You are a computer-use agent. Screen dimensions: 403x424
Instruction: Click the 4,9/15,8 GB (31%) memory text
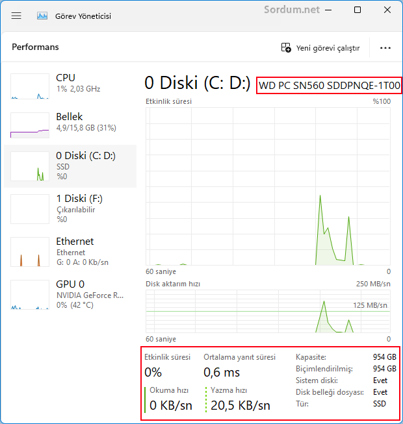[86, 128]
